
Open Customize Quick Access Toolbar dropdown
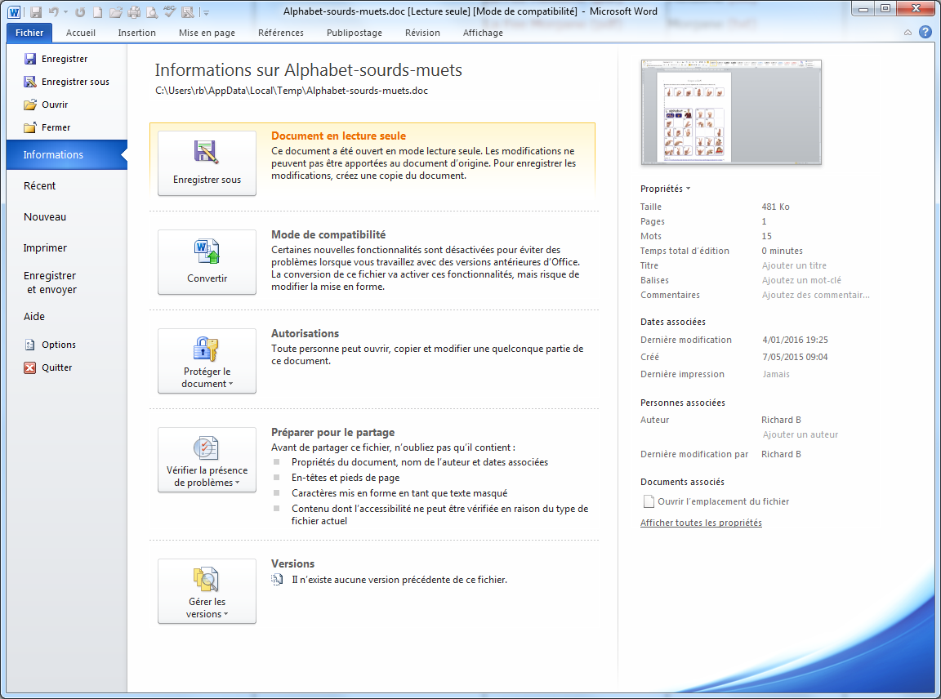[205, 12]
